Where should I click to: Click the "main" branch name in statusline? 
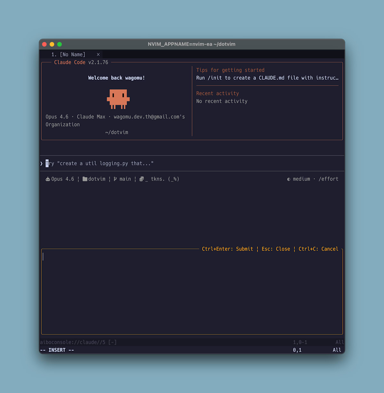pos(125,179)
